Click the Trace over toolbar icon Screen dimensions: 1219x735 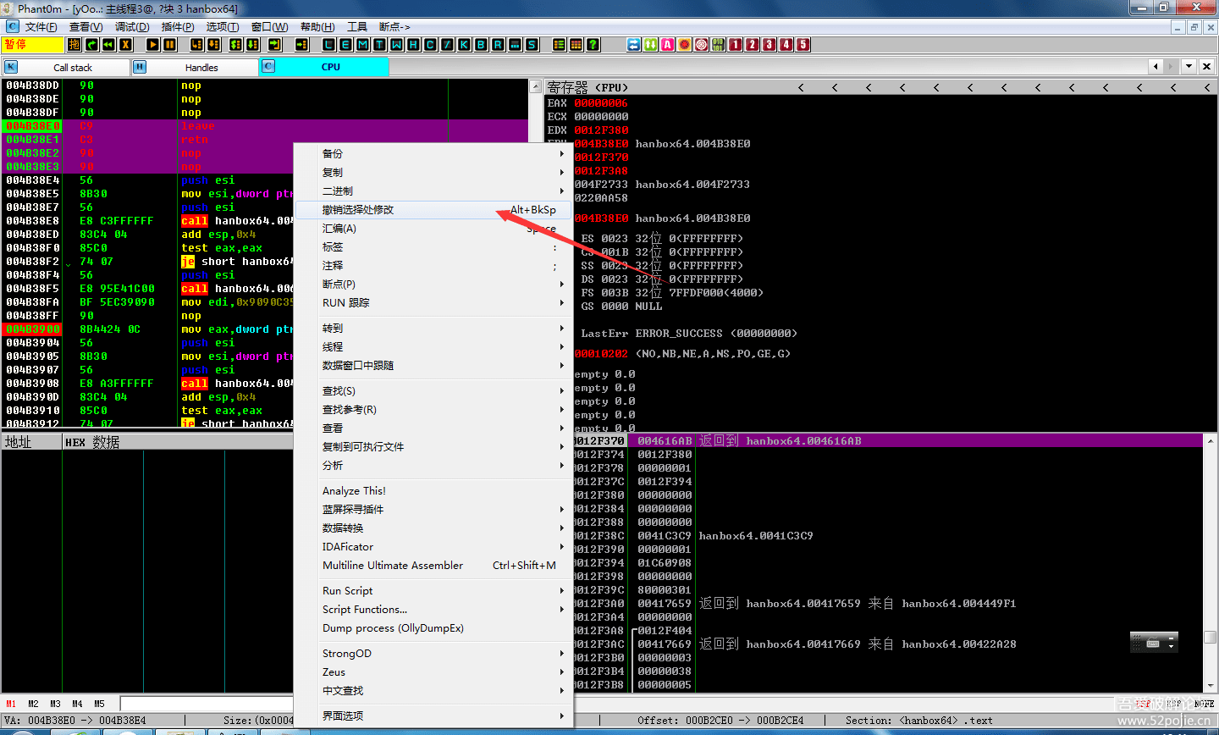click(x=252, y=45)
